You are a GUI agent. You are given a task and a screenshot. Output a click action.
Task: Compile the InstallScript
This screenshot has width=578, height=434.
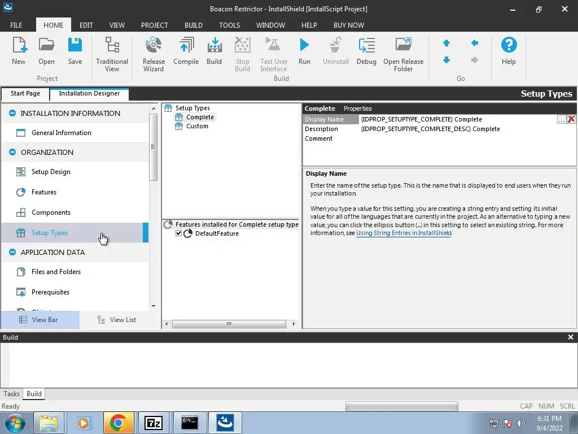(186, 51)
